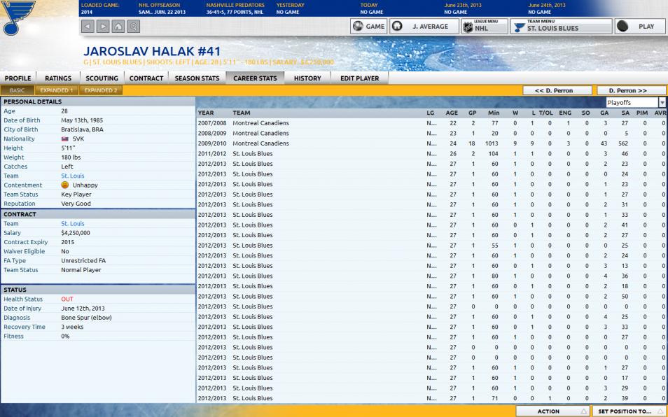Expand the Set Position To menu

629,411
